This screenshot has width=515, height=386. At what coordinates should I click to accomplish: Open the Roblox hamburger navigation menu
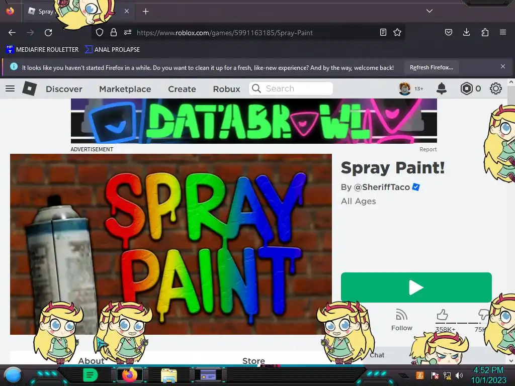click(x=10, y=88)
